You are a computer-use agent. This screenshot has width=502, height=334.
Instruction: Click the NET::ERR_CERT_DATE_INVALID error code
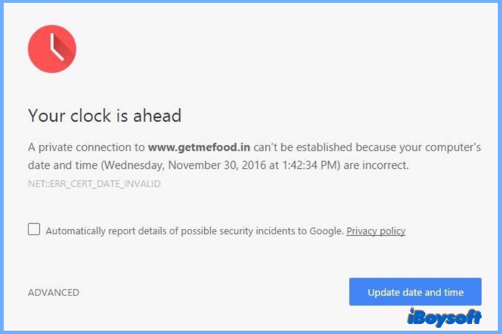click(x=94, y=184)
